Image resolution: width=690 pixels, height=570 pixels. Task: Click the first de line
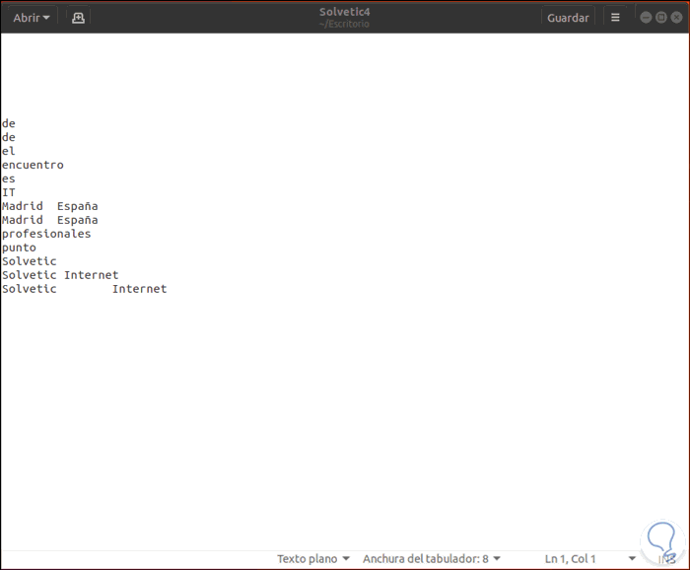coord(9,123)
